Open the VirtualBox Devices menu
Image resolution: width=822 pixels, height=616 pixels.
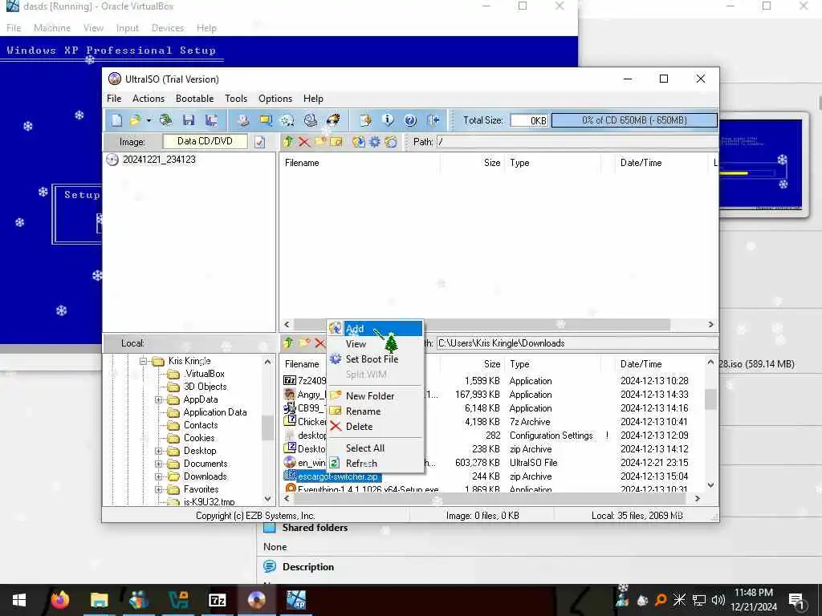[x=168, y=28]
